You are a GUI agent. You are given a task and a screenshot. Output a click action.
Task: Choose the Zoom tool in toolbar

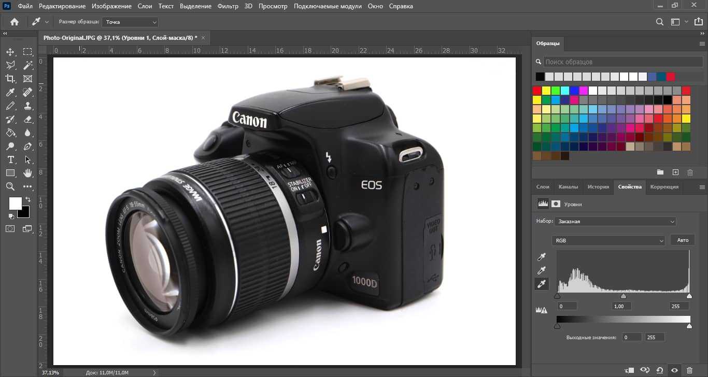[x=10, y=186]
